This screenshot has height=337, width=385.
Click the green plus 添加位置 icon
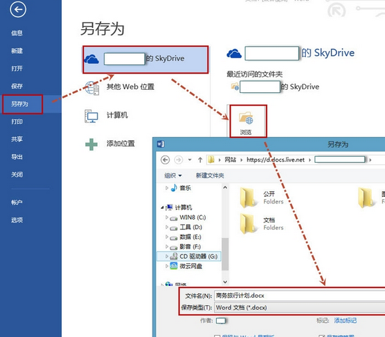click(x=91, y=144)
